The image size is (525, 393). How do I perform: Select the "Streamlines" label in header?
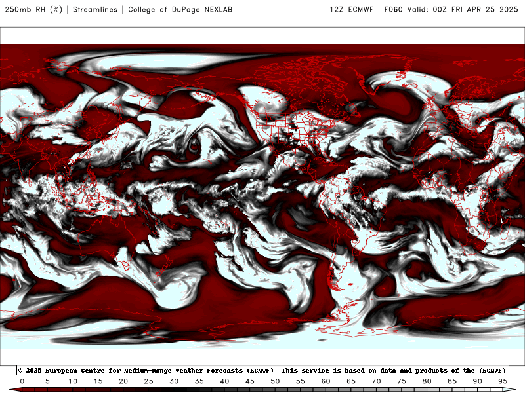[95, 9]
